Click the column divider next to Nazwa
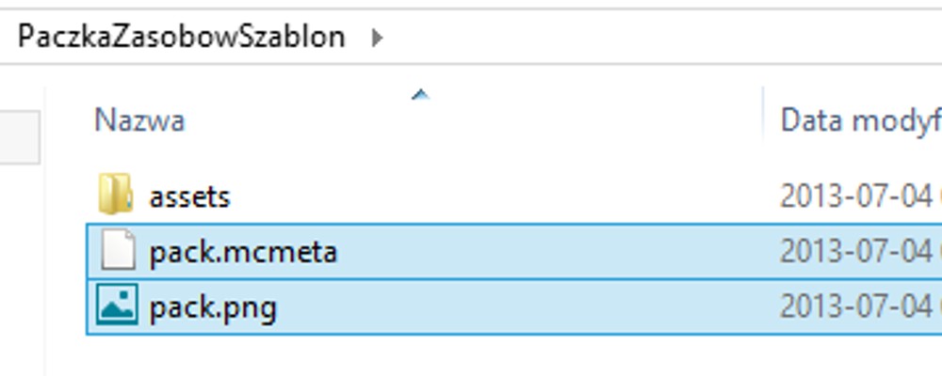Screen dimensions: 942x376 (x=763, y=114)
